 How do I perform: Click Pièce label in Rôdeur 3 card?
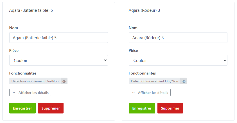coord(133,50)
